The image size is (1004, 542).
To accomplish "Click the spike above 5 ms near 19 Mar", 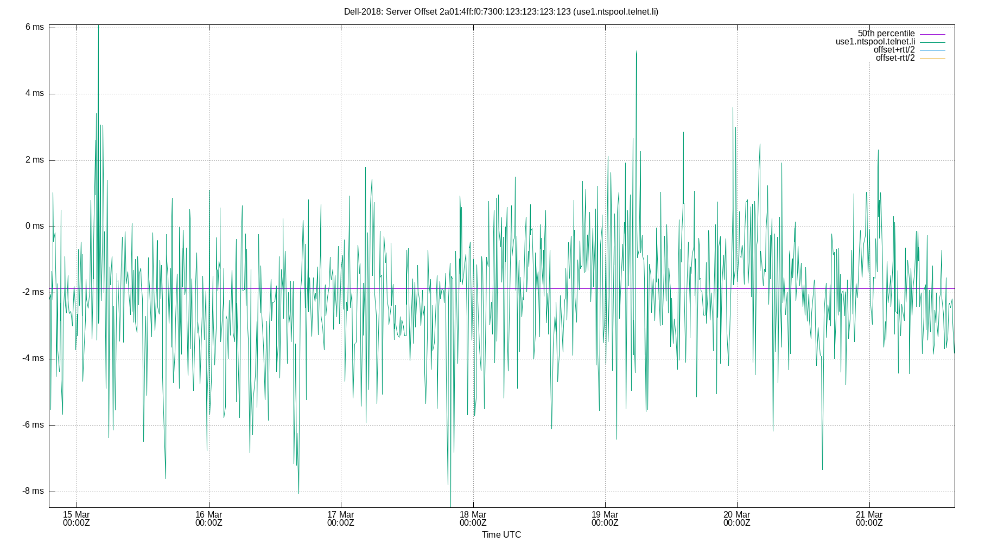I will click(x=637, y=51).
